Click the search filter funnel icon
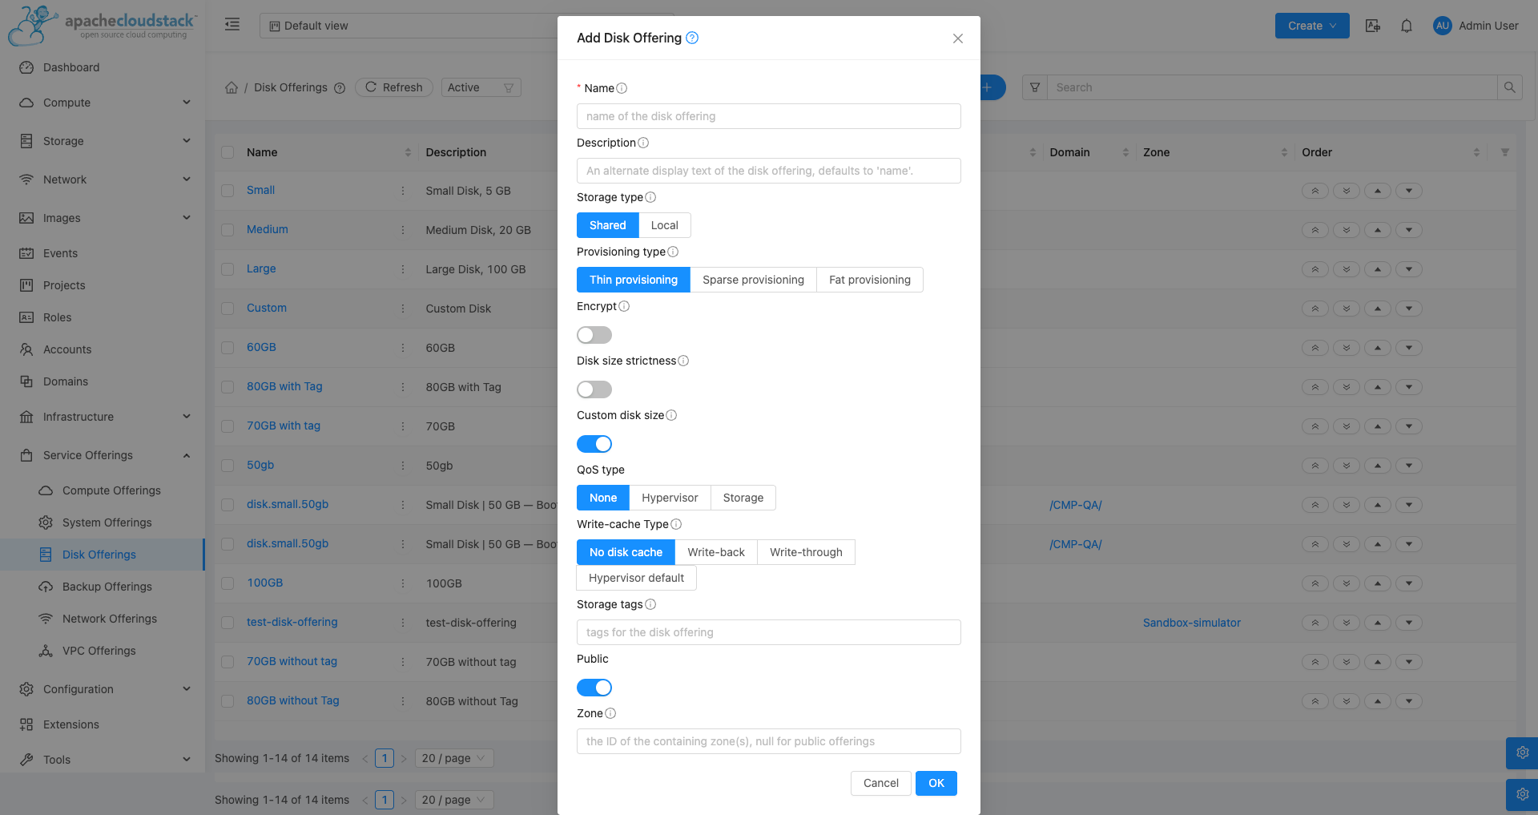Screen dimensions: 1538x815 [1035, 87]
